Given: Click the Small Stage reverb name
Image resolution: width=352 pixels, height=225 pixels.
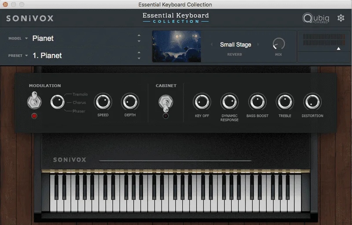Looking at the screenshot, I should [x=235, y=45].
